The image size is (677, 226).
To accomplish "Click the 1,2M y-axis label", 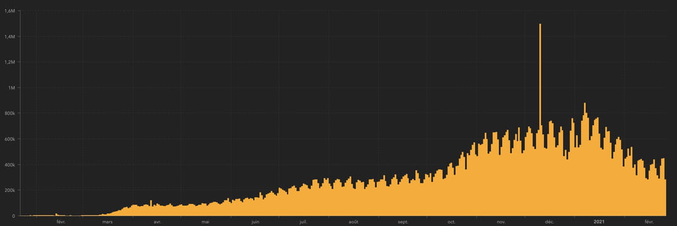I will [x=9, y=62].
